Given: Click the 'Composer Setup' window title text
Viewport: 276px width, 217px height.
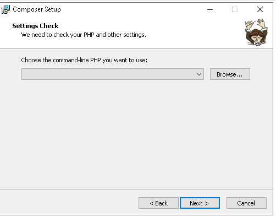Looking at the screenshot, I should (37, 9).
